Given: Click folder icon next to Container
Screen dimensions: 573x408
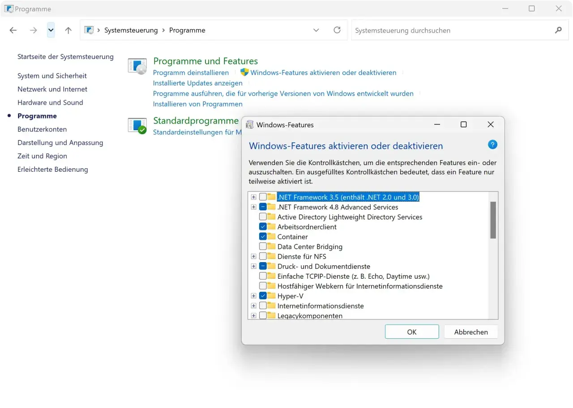Looking at the screenshot, I should click(271, 237).
